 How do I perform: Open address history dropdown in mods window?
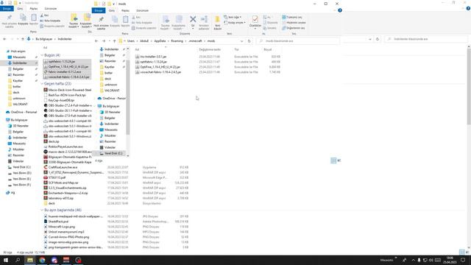(242, 41)
